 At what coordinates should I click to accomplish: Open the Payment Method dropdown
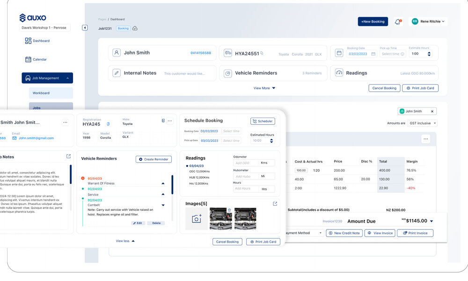coord(305,233)
